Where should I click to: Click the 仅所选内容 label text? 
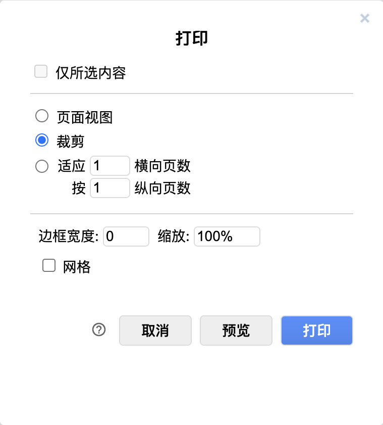point(91,73)
